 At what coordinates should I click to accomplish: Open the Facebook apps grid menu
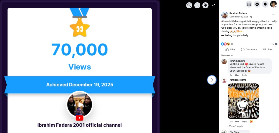tap(249, 4)
